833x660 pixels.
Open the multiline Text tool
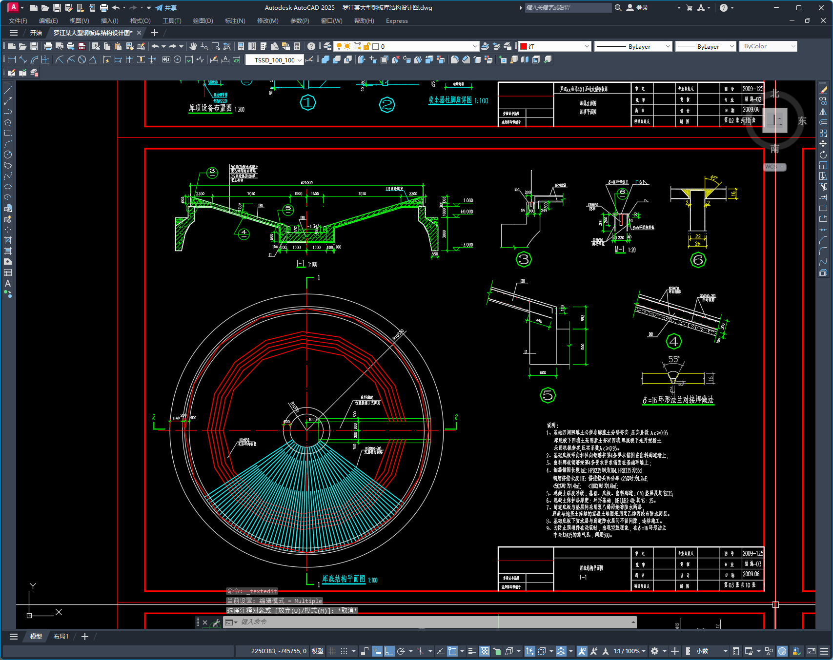8,283
